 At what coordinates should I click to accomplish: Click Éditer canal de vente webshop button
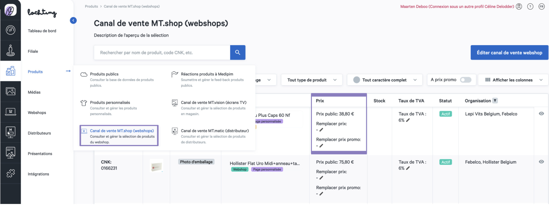(509, 53)
